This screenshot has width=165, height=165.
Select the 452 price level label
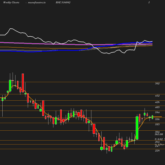157,96
